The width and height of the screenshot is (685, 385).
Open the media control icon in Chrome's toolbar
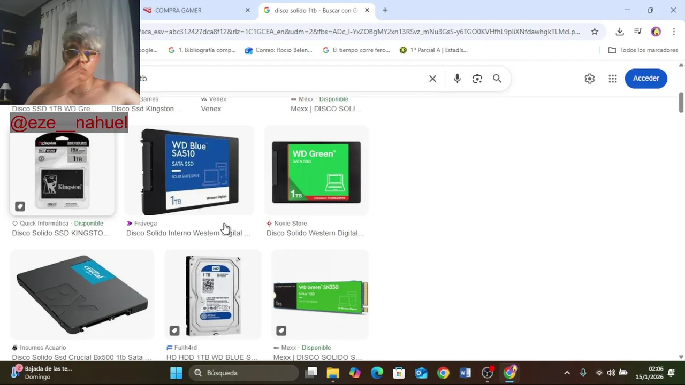tap(638, 32)
